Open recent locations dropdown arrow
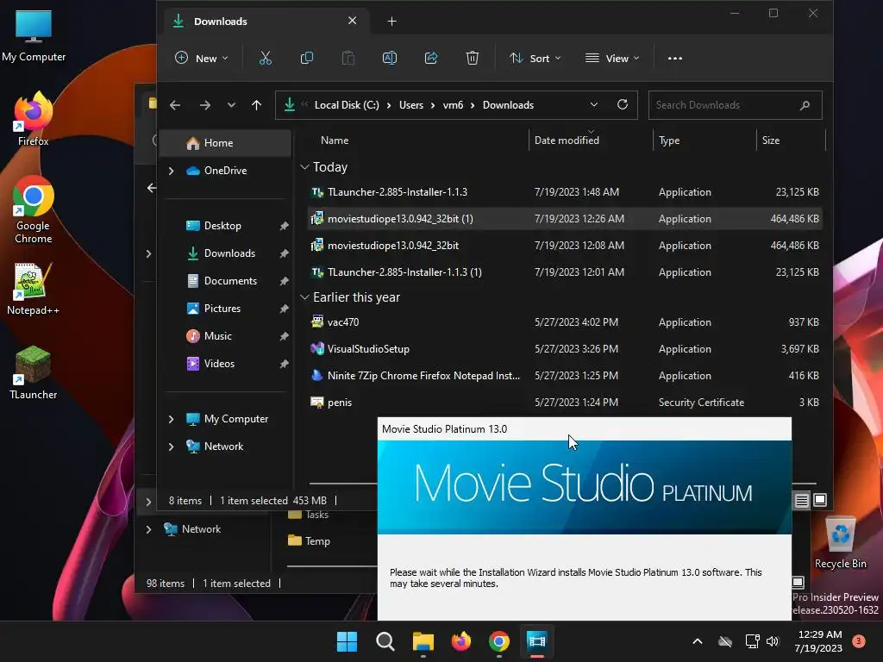Viewport: 883px width, 662px height. [231, 105]
